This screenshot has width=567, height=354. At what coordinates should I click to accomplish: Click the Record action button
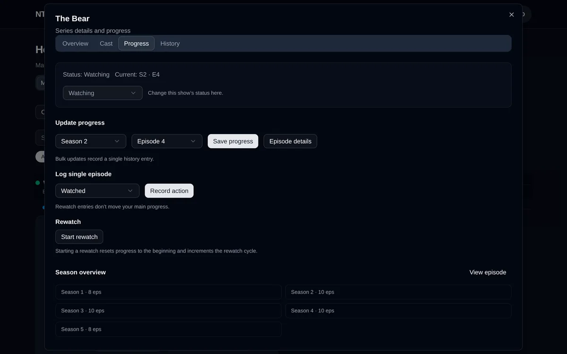(x=169, y=191)
